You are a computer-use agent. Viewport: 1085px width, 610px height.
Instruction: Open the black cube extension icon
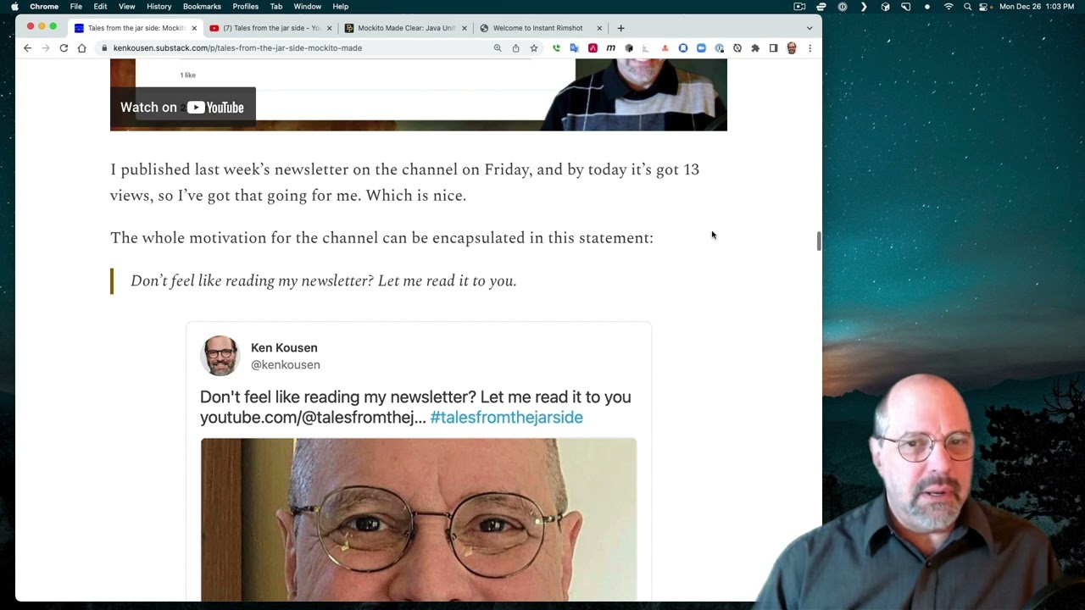pyautogui.click(x=629, y=48)
